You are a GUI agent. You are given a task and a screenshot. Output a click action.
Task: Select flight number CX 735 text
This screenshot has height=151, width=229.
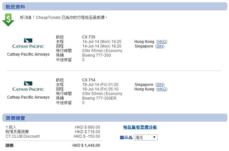(x=89, y=37)
